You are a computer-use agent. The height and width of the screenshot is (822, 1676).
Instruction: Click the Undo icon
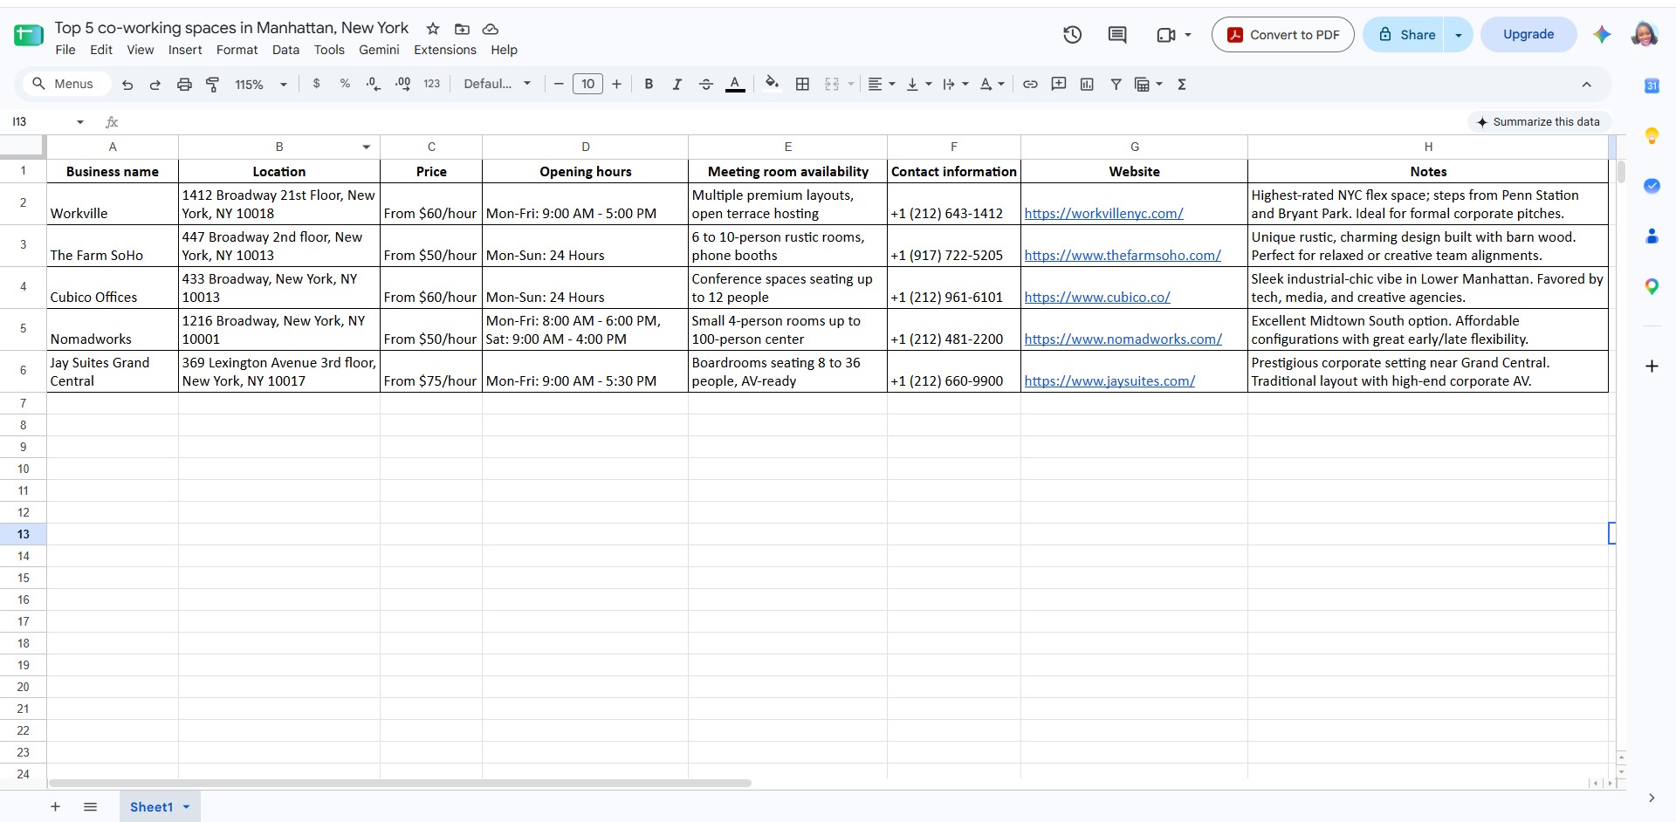(x=127, y=85)
